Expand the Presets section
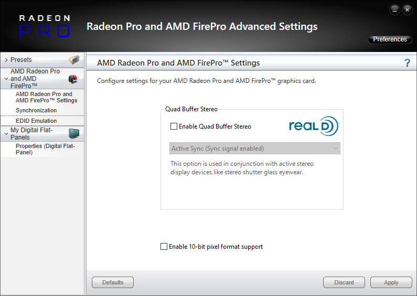Image resolution: width=417 pixels, height=296 pixels. tap(6, 60)
